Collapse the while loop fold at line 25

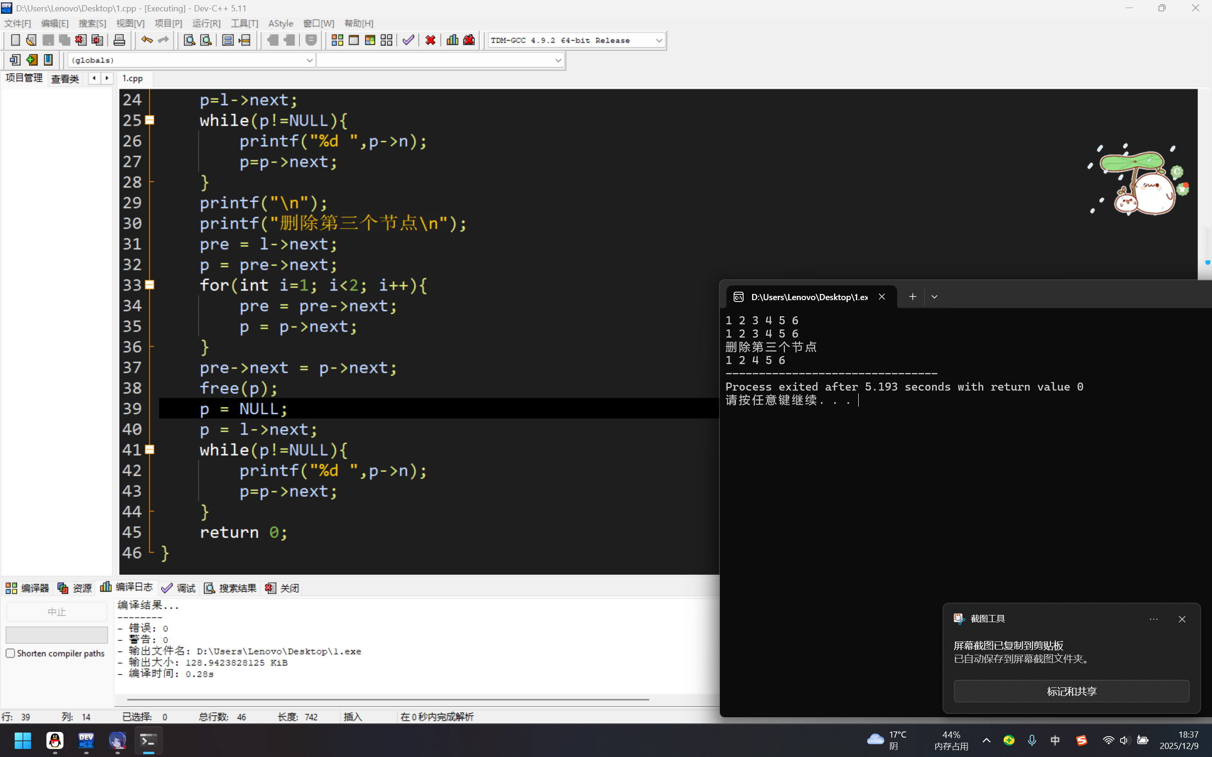[x=149, y=120]
